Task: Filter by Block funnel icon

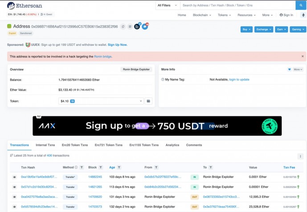Action: coord(101,167)
